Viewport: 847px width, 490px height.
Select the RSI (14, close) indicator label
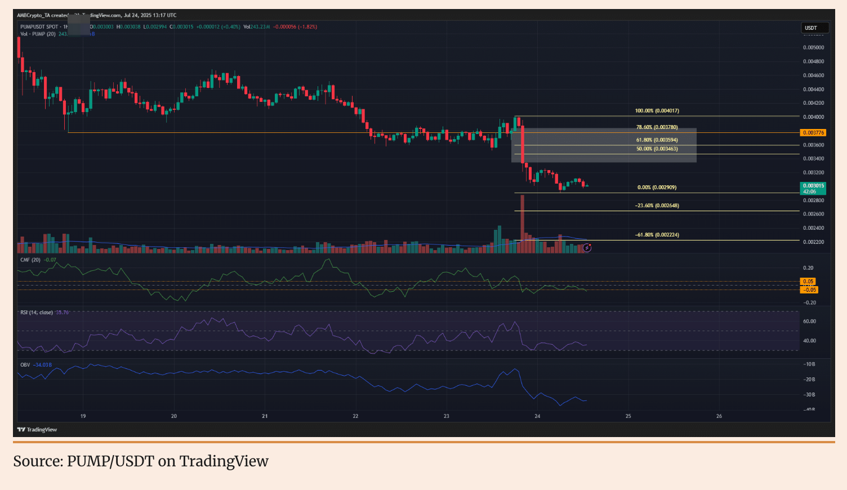click(x=37, y=313)
